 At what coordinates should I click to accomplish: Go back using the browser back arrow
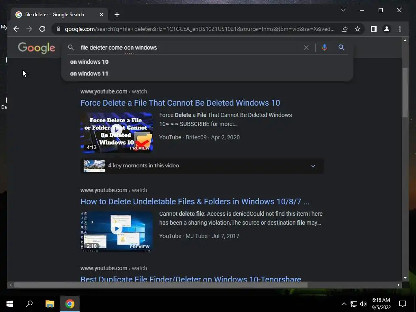click(16, 29)
